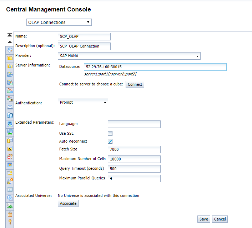Open the Authentication Prompt dropdown
The width and height of the screenshot is (252, 228).
(x=83, y=103)
